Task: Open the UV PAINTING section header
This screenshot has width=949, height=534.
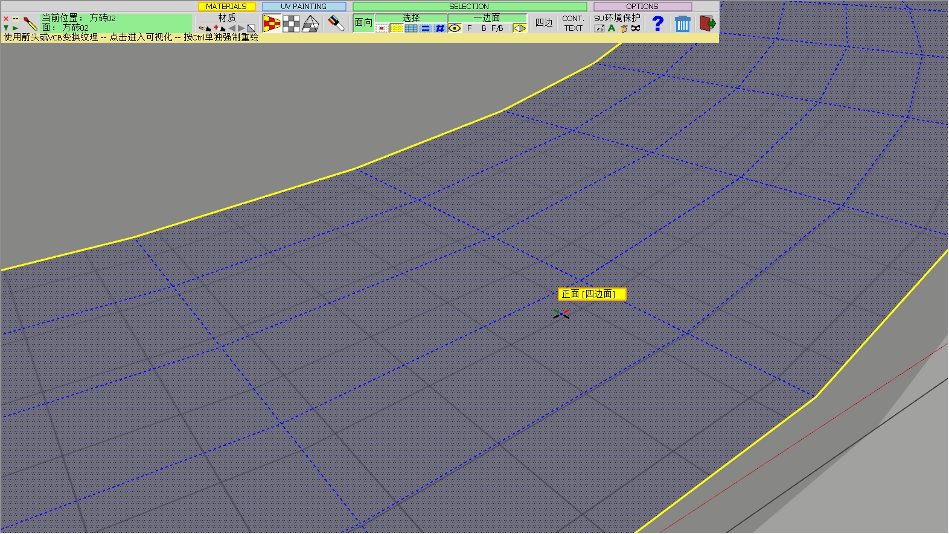Action: pos(304,7)
